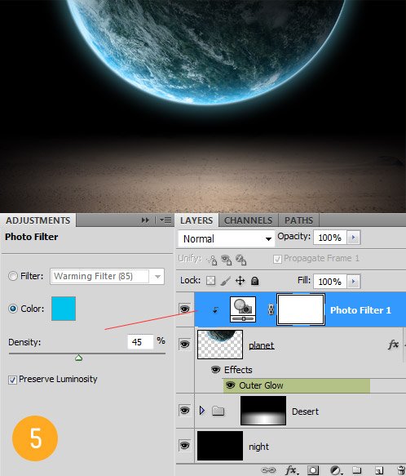Click the Fill 100% field
This screenshot has width=406, height=476.
(x=330, y=282)
